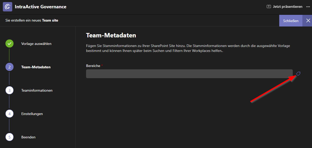Screen dimensions: 312x148
Task: Select the step 3 circle icon
Action: 9,90
